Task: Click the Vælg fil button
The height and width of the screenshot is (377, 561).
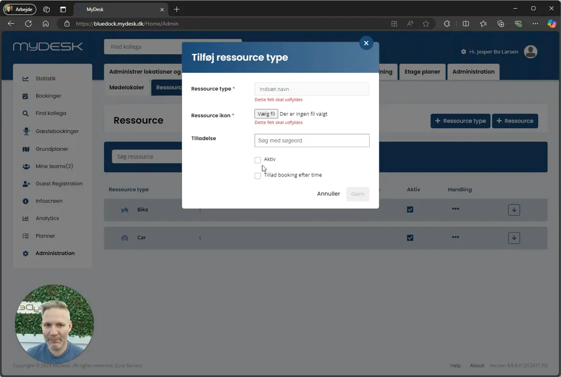Action: click(266, 114)
